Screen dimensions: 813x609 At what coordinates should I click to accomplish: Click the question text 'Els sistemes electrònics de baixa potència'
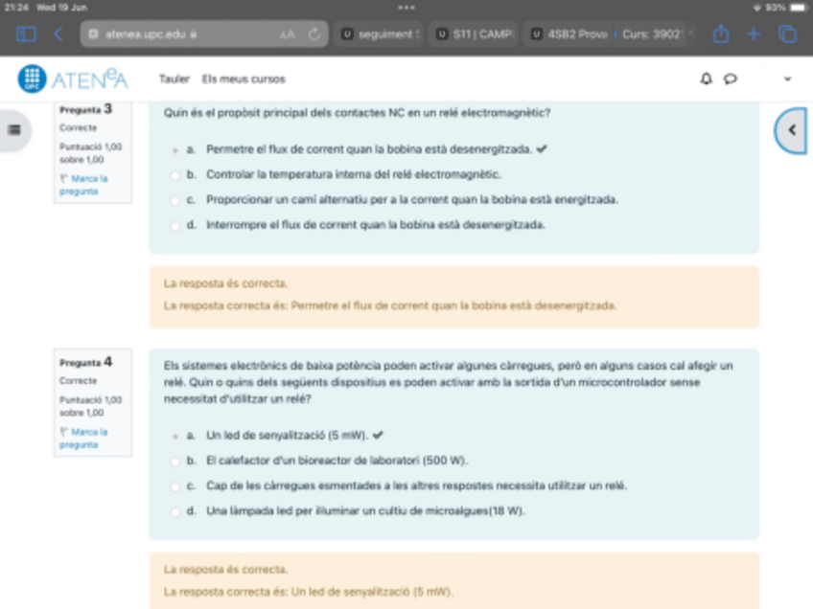click(449, 382)
